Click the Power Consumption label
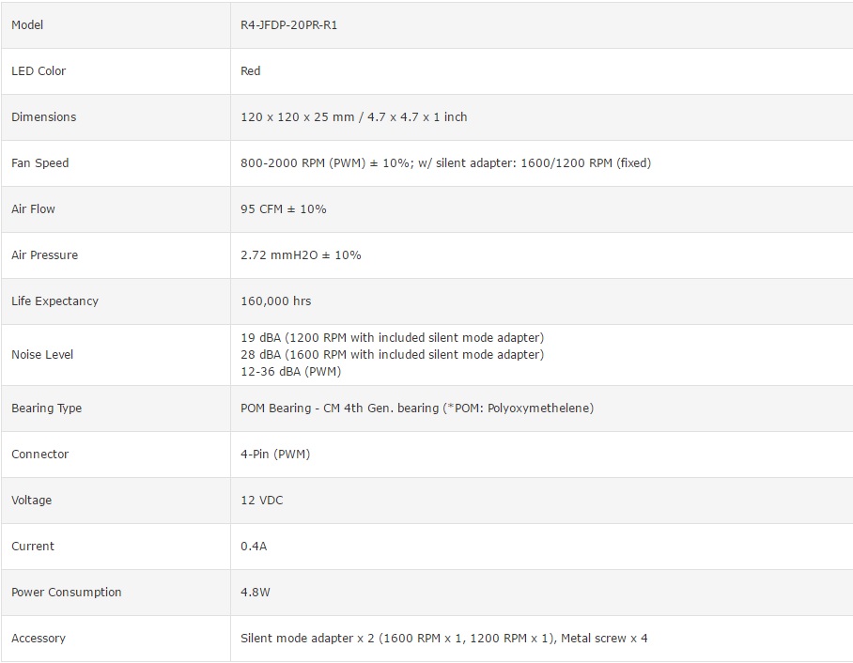The width and height of the screenshot is (853, 663). pyautogui.click(x=67, y=593)
